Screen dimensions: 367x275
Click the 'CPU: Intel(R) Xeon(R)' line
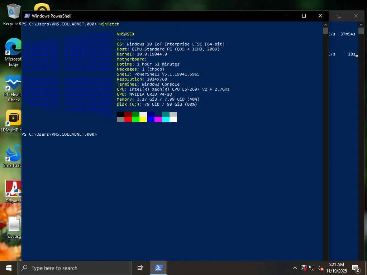pyautogui.click(x=173, y=89)
